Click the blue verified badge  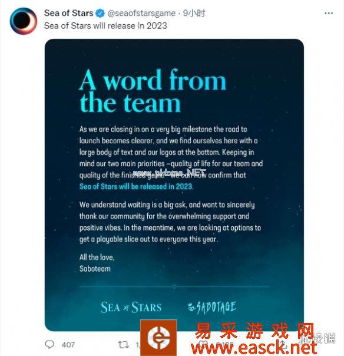pos(100,13)
